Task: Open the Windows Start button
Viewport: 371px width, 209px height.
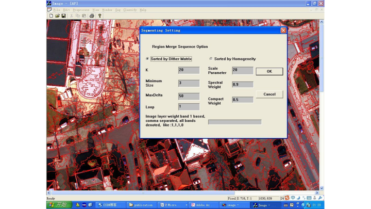Action: coord(58,205)
